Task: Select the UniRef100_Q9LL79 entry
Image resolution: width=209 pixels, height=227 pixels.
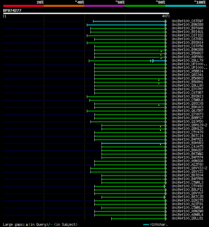Action: pyautogui.click(x=187, y=60)
